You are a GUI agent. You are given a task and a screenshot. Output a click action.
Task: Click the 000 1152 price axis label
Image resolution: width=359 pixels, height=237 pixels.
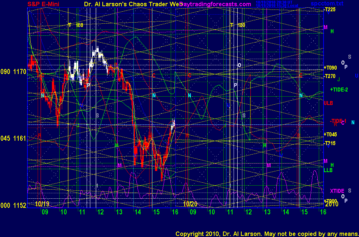(13, 205)
